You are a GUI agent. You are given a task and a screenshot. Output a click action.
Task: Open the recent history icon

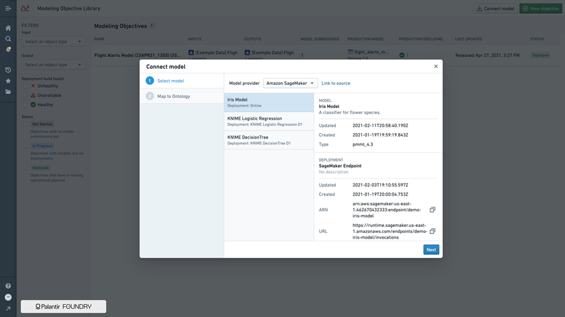click(x=8, y=70)
